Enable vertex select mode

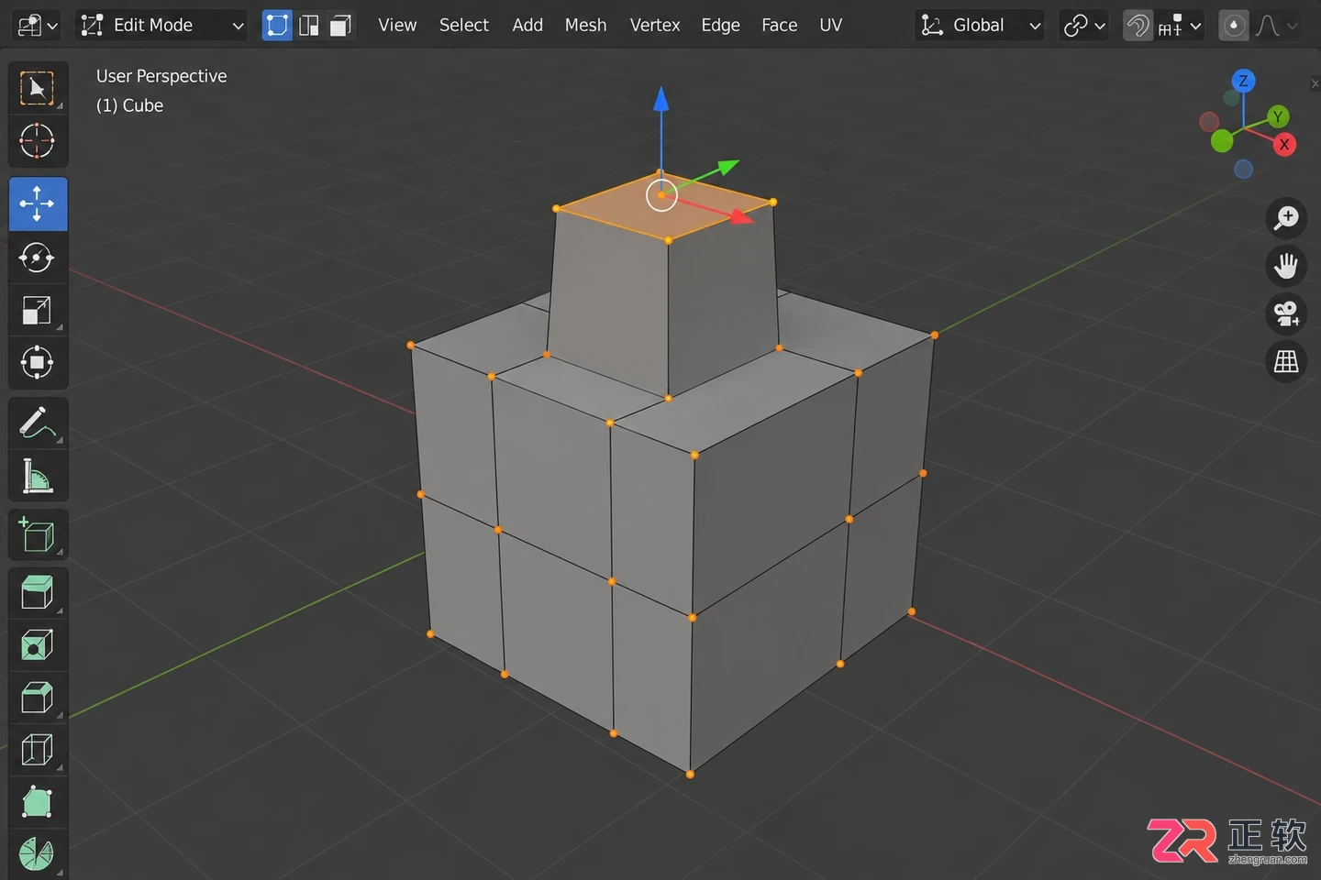(277, 25)
